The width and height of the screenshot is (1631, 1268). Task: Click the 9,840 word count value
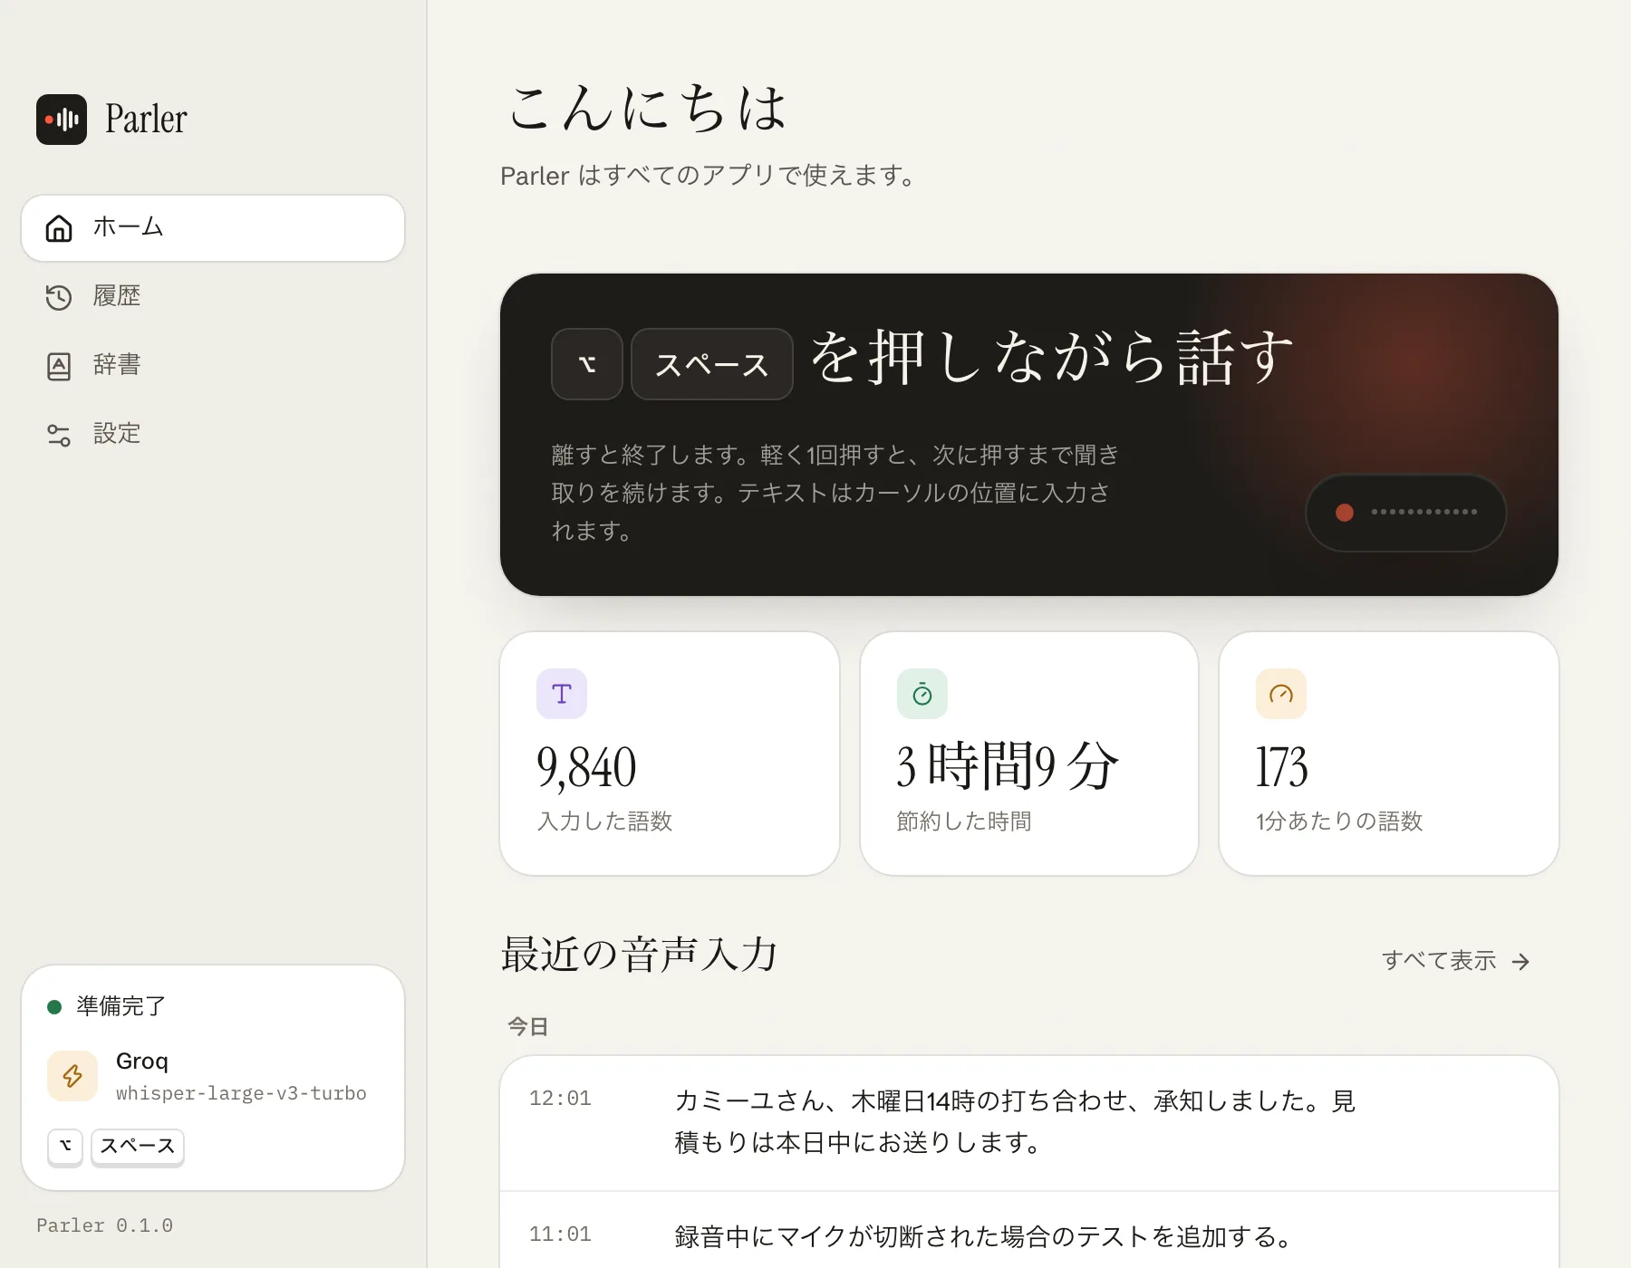click(586, 767)
